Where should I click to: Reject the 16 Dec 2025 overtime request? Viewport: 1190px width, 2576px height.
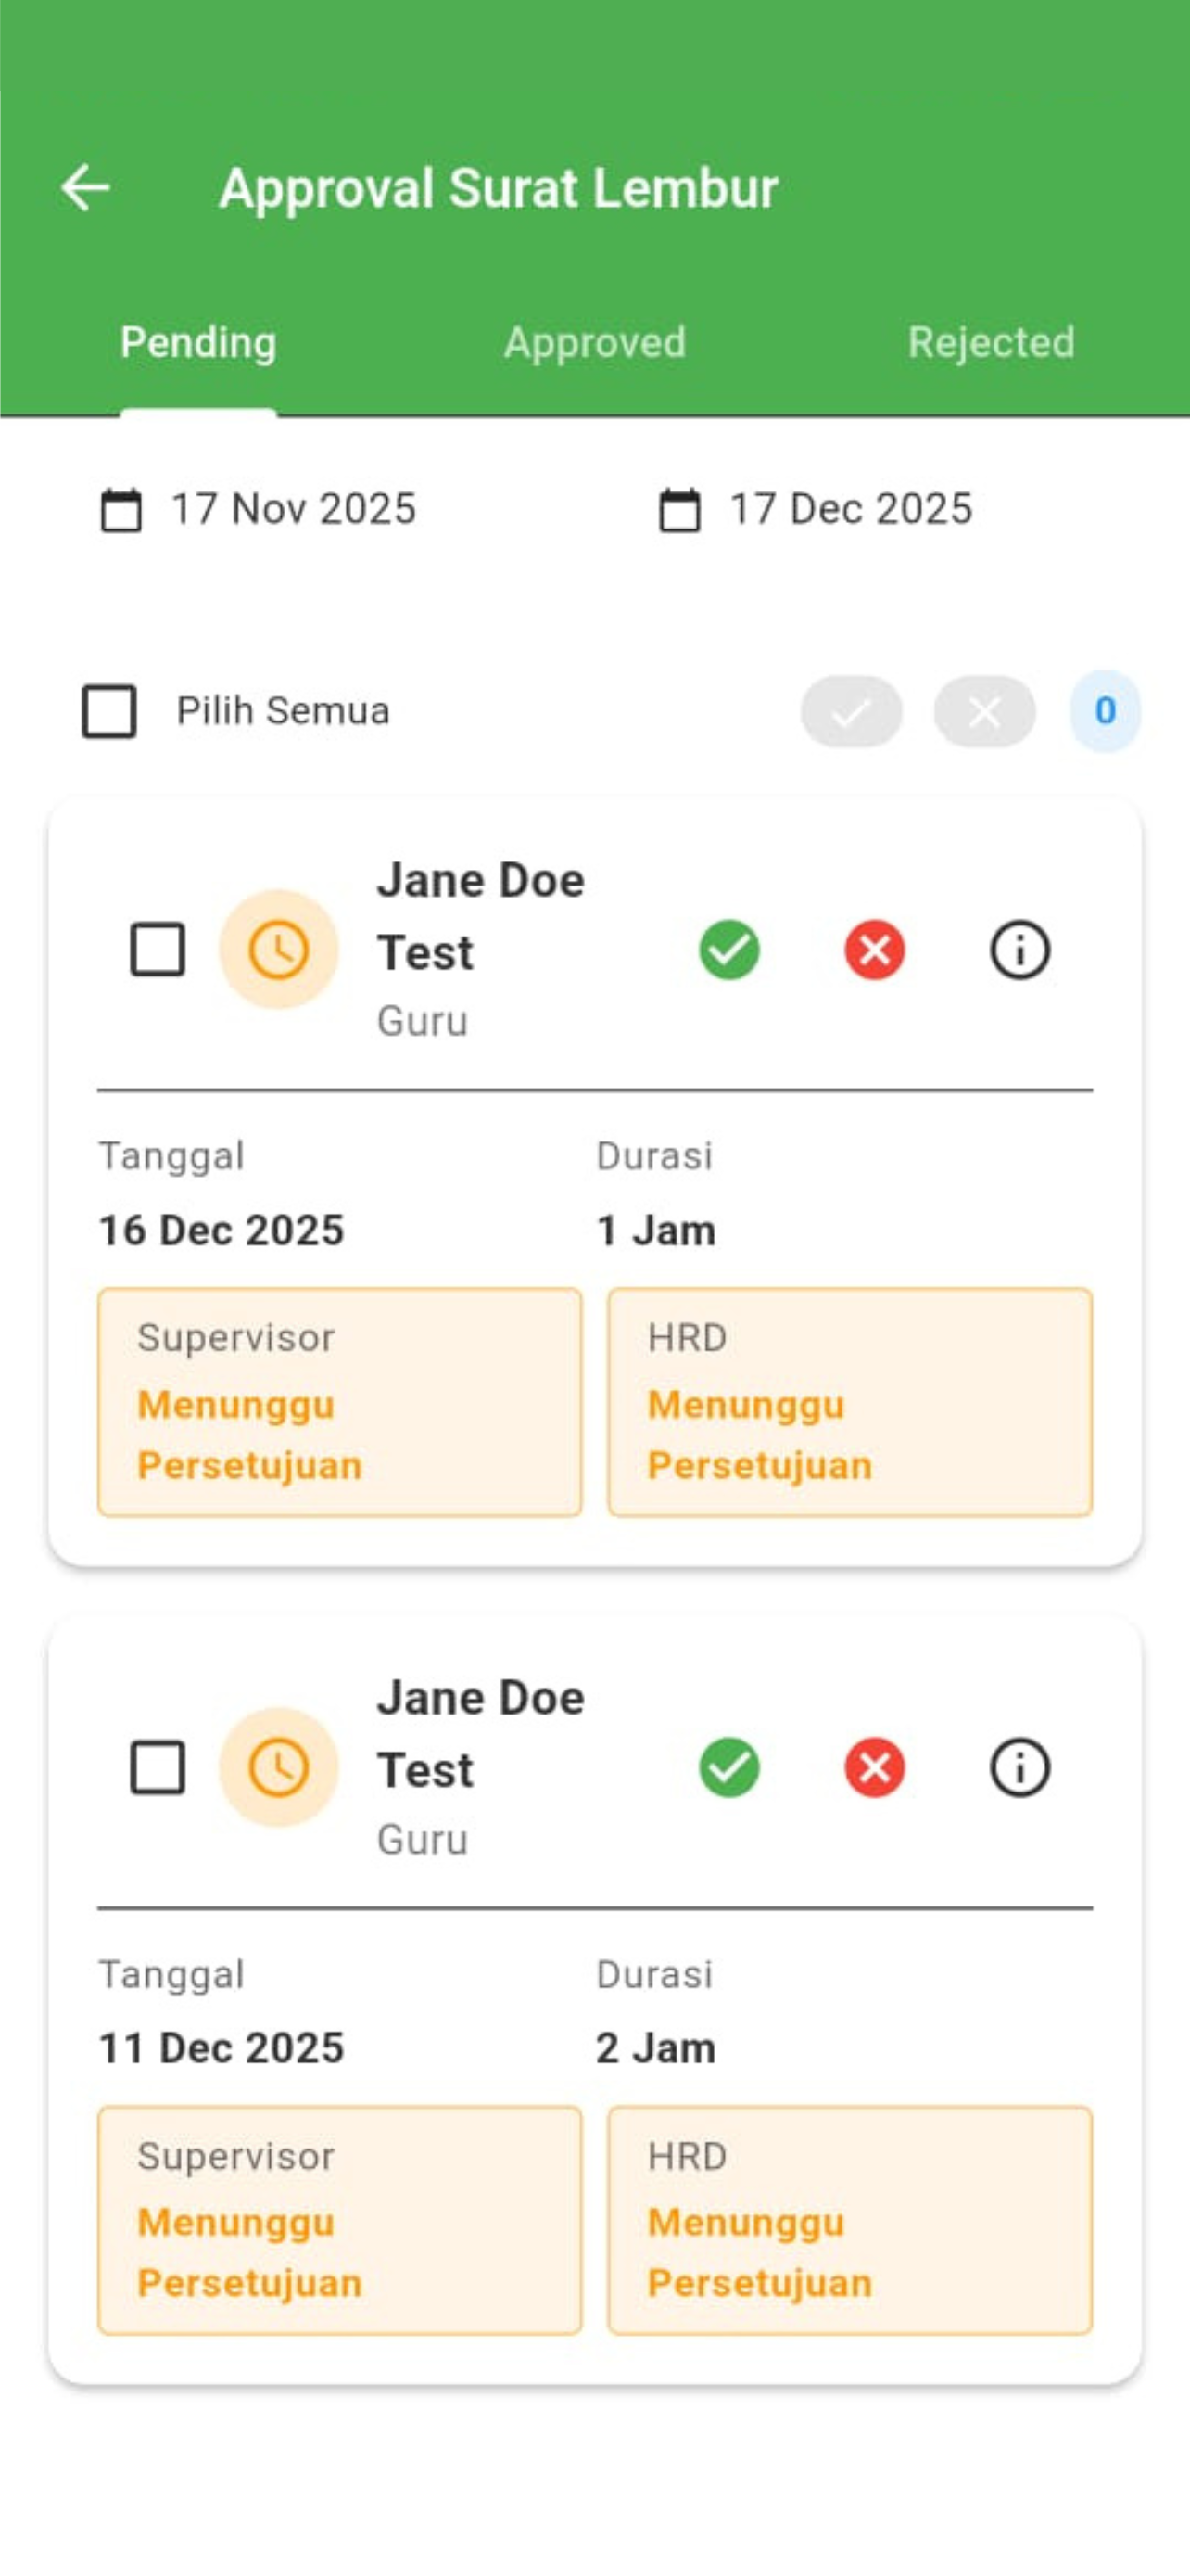(874, 949)
